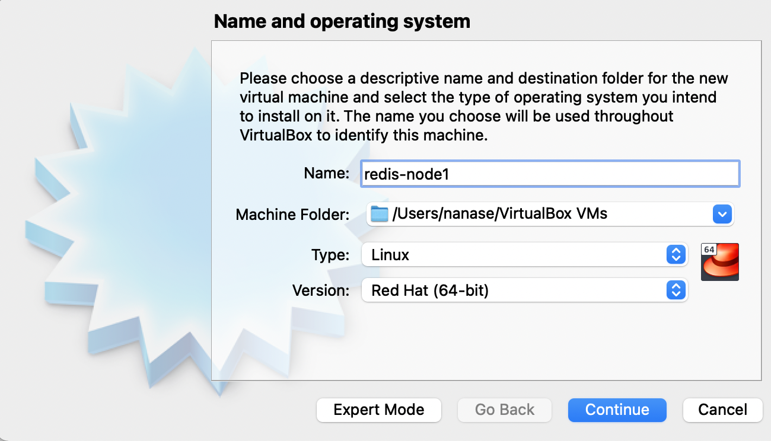Click the blue folder icon in Machine Folder

tap(380, 214)
